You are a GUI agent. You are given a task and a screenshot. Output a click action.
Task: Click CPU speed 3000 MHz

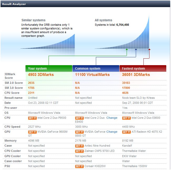(81, 127)
